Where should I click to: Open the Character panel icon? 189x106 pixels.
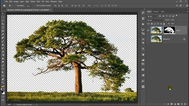point(143,39)
